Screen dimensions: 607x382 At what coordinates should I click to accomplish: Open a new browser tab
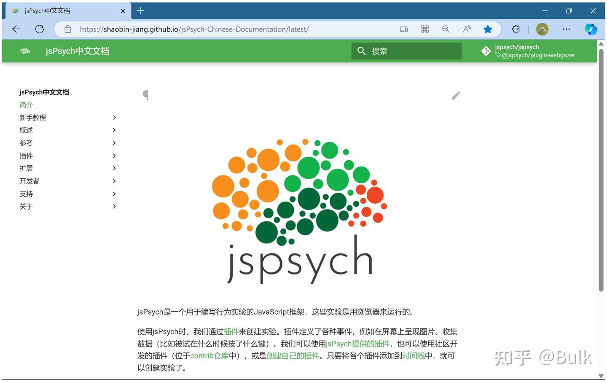pos(140,11)
